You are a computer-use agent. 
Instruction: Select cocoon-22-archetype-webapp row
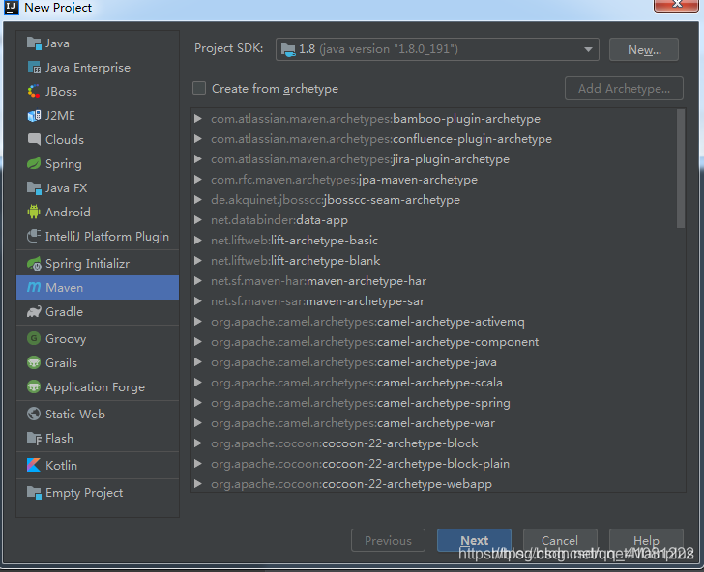pos(433,484)
